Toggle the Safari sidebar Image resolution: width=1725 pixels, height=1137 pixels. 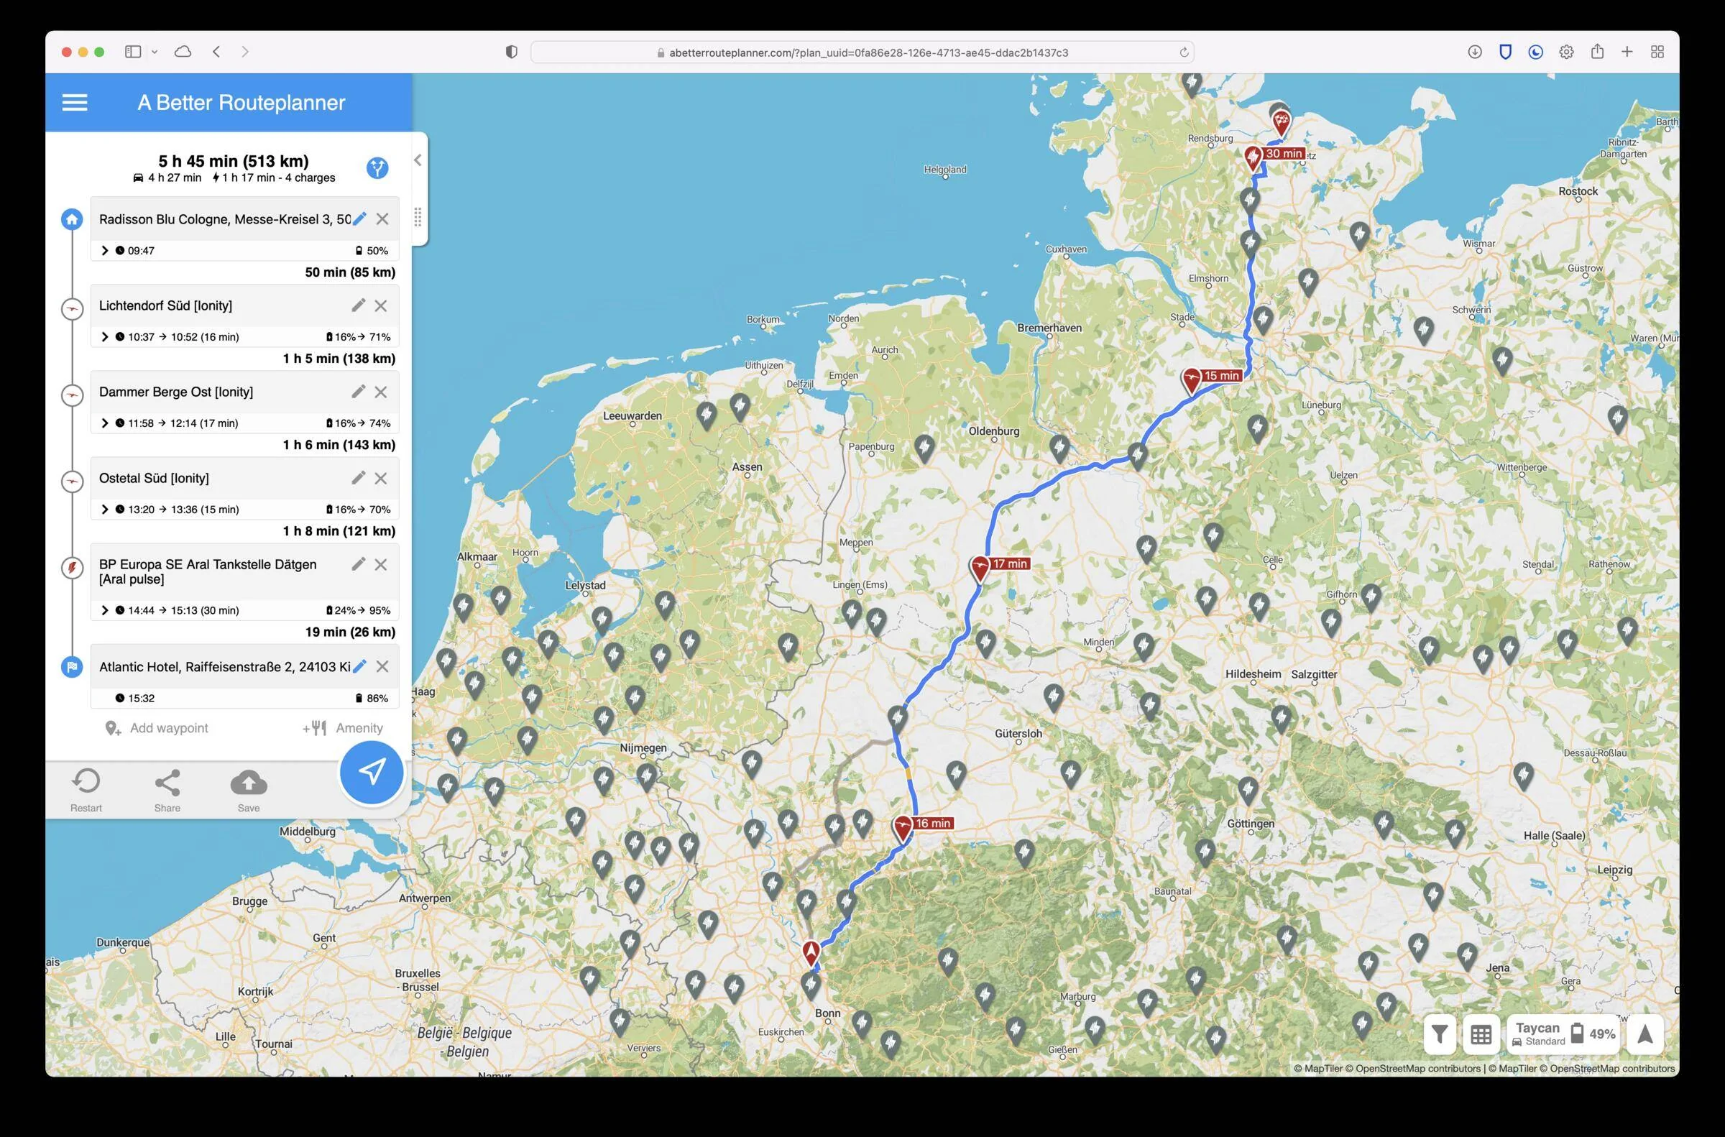click(133, 52)
